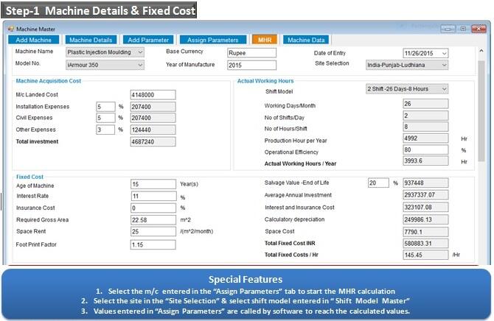This screenshot has width=494, height=321.
Task: Focus the Interest Rate input field
Action: [x=153, y=197]
